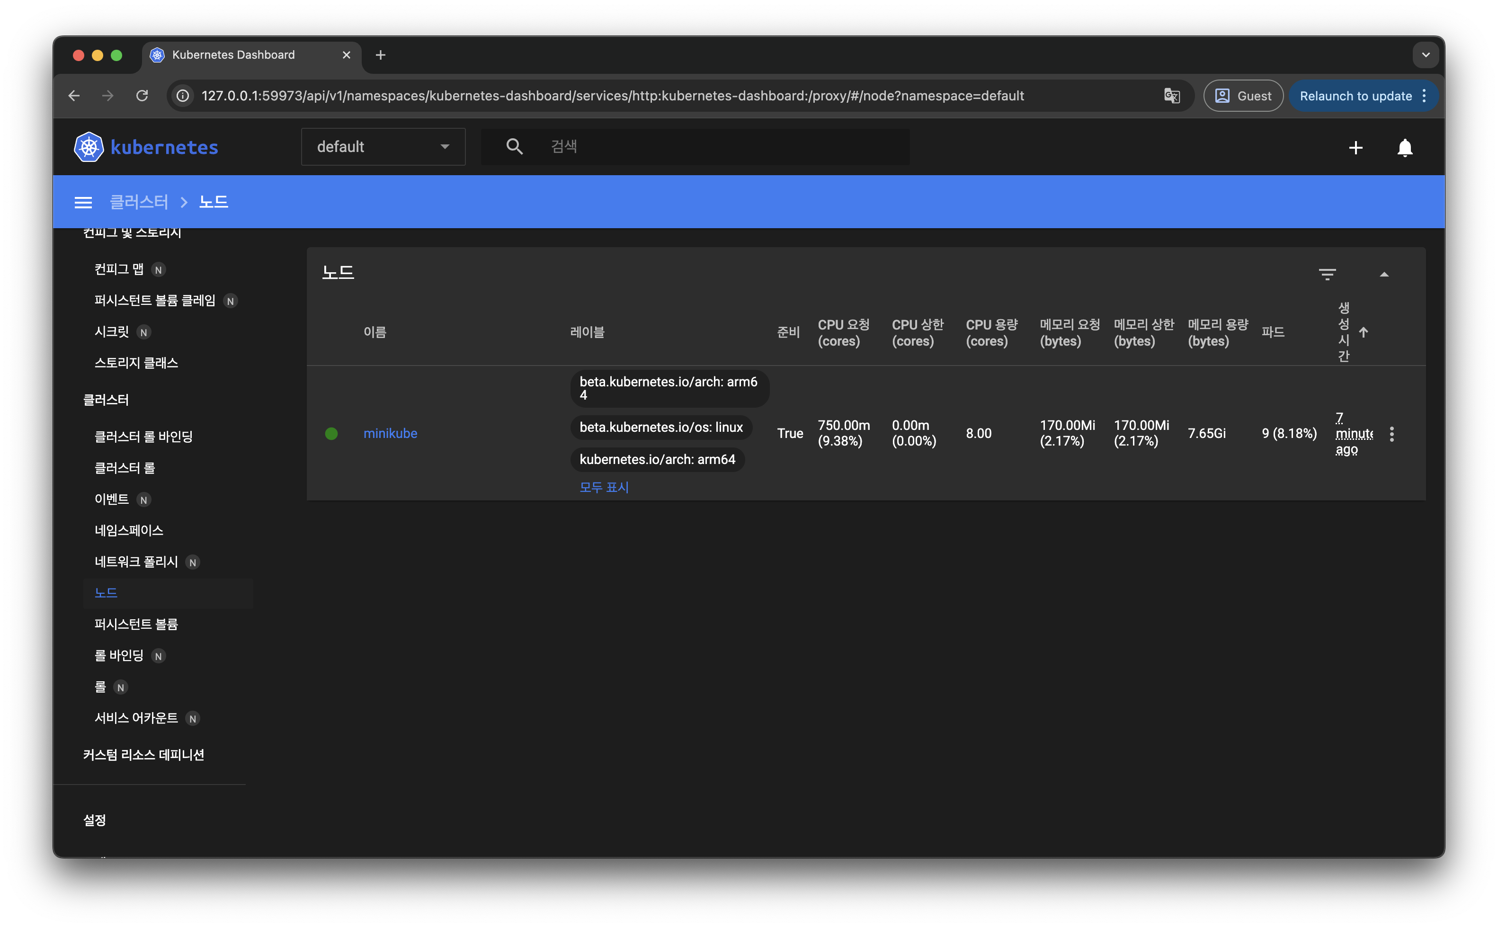Open the kebab menu for the minikube node

pyautogui.click(x=1392, y=433)
